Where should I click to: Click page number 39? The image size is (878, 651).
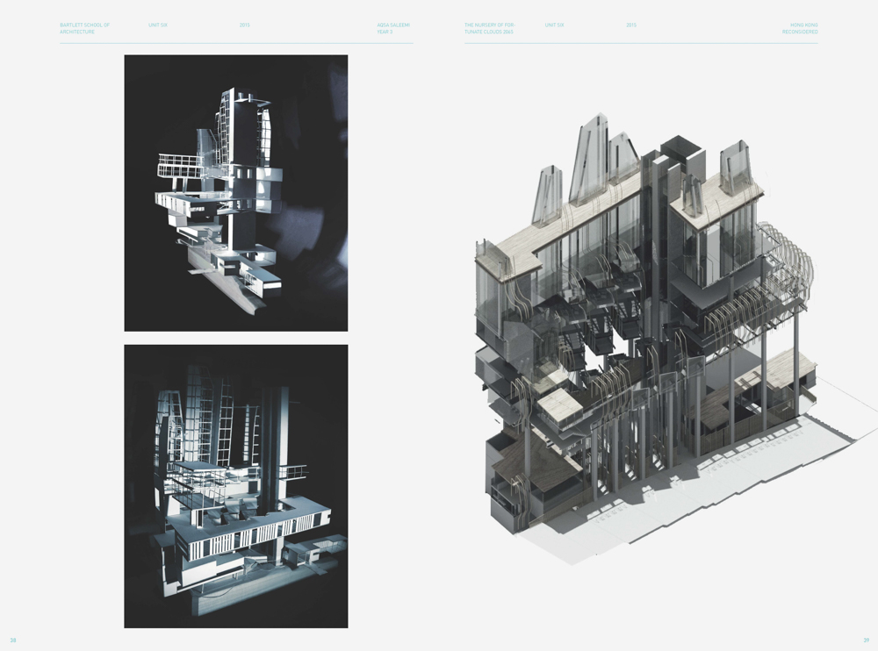coord(867,640)
